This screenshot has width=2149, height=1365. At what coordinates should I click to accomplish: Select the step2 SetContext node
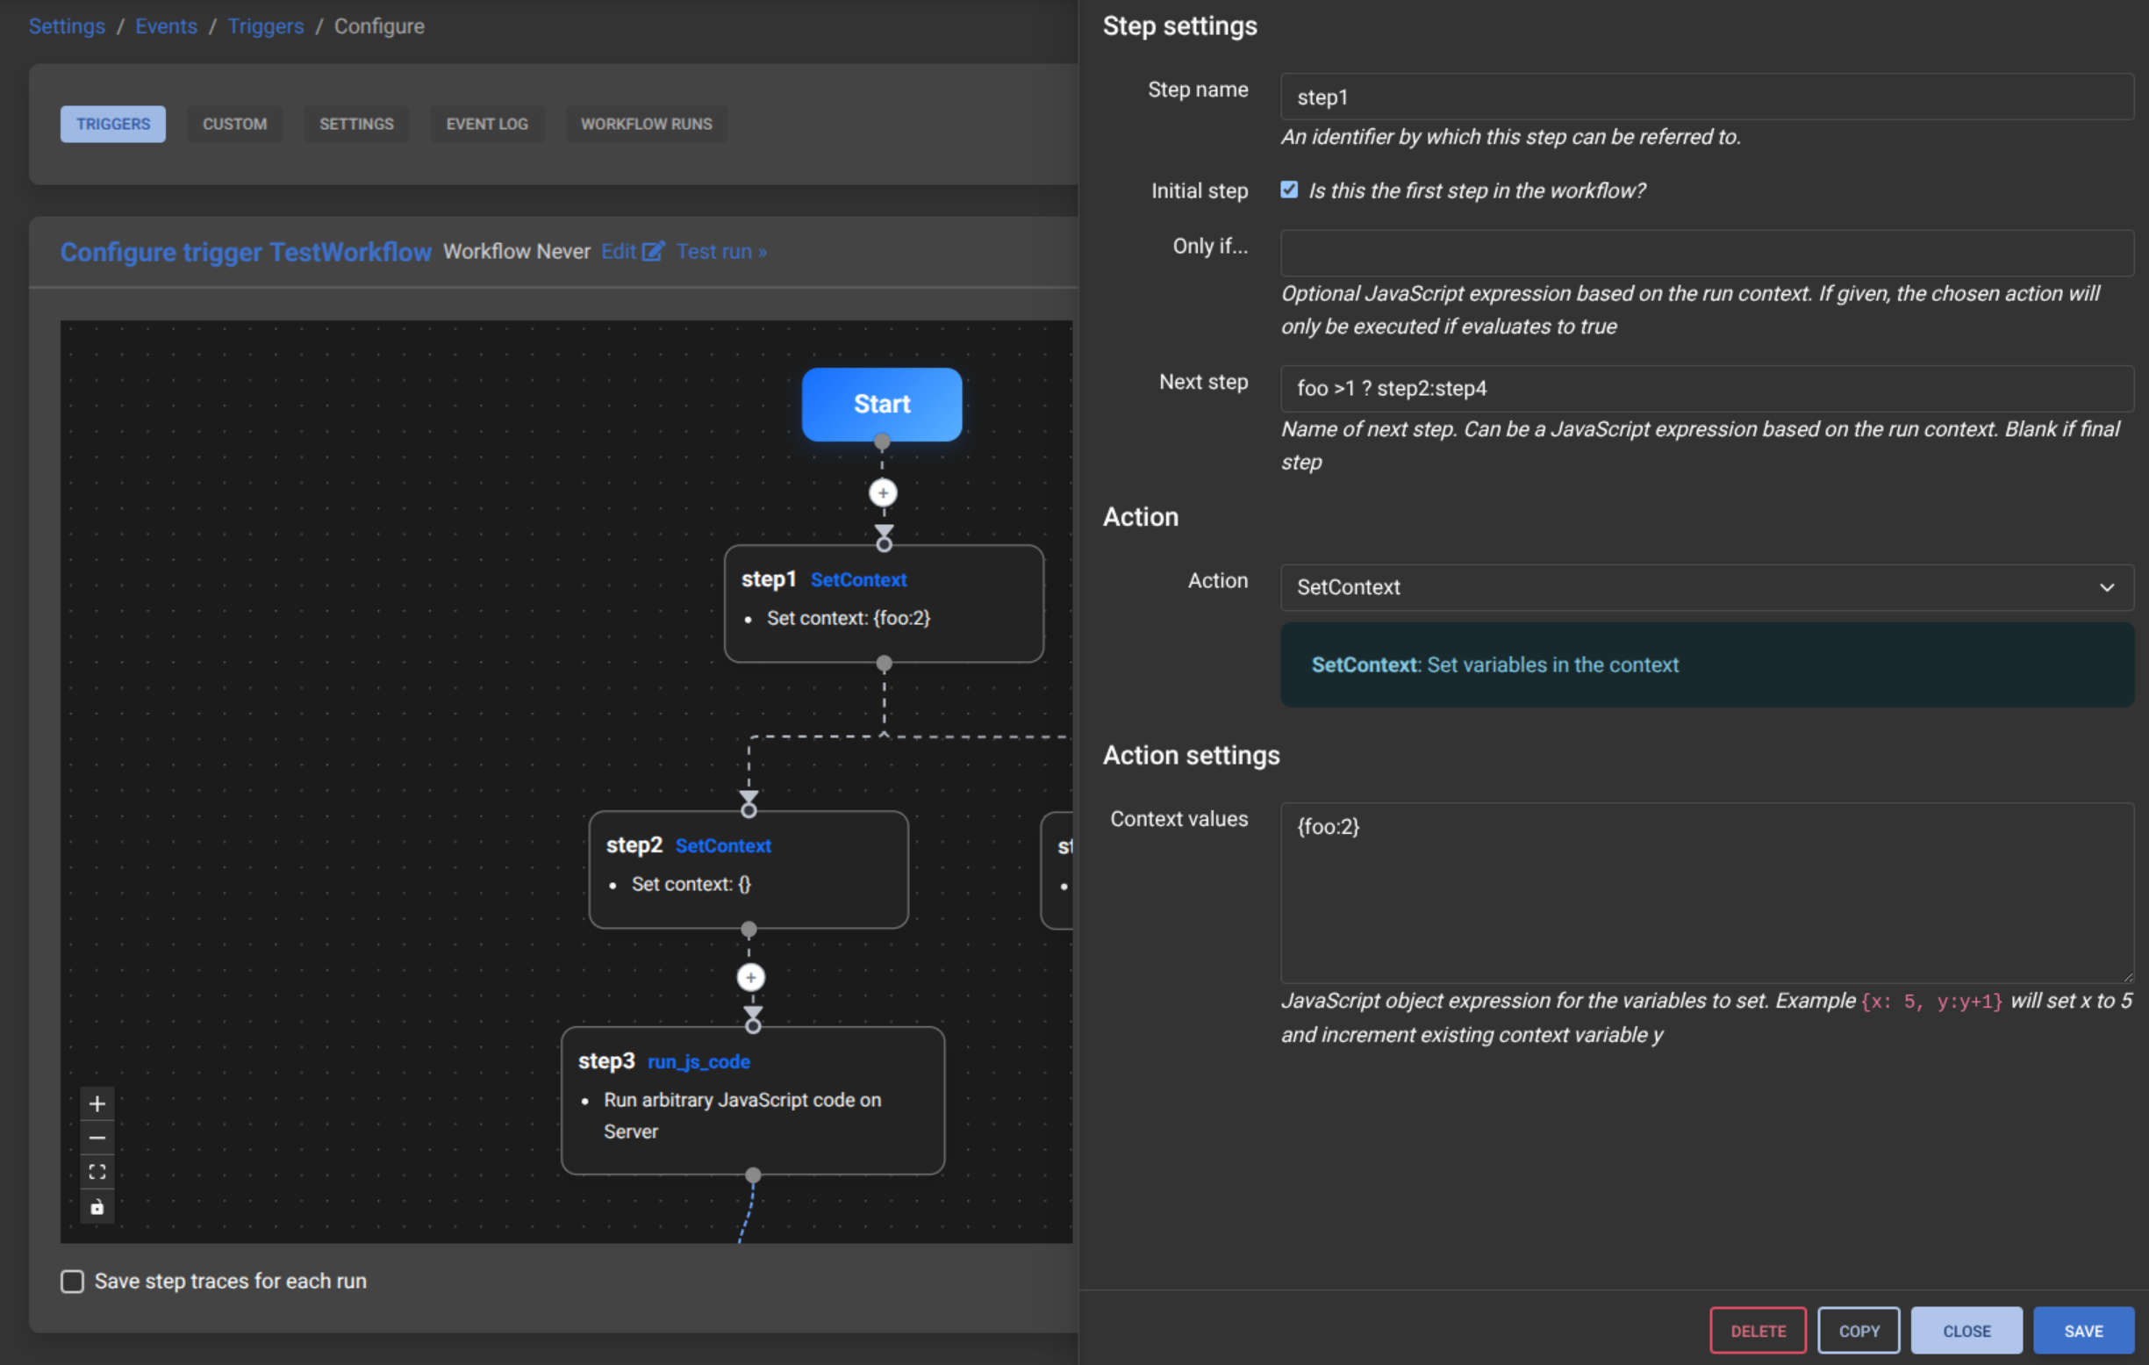(x=749, y=870)
